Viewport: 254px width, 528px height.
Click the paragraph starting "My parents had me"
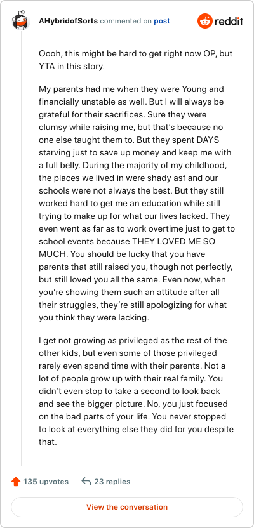point(137,204)
